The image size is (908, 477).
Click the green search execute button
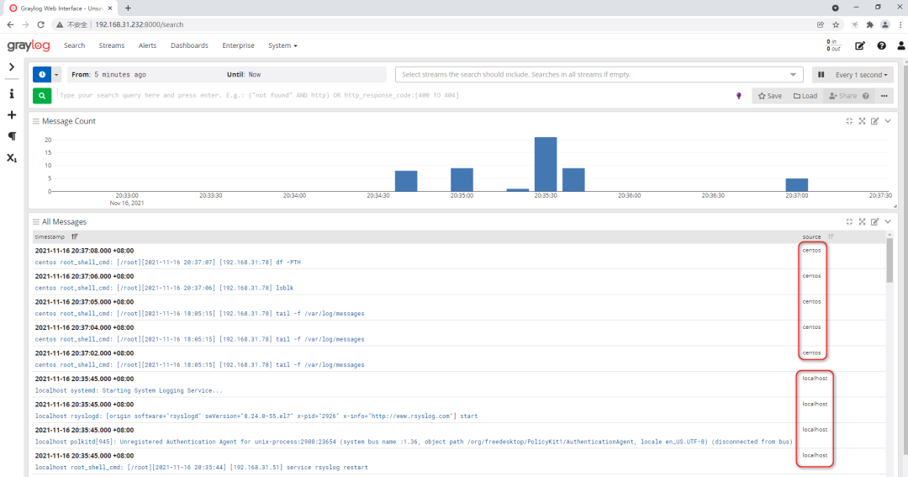point(42,96)
